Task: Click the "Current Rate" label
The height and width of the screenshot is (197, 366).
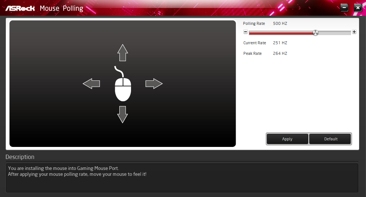Action: point(255,43)
